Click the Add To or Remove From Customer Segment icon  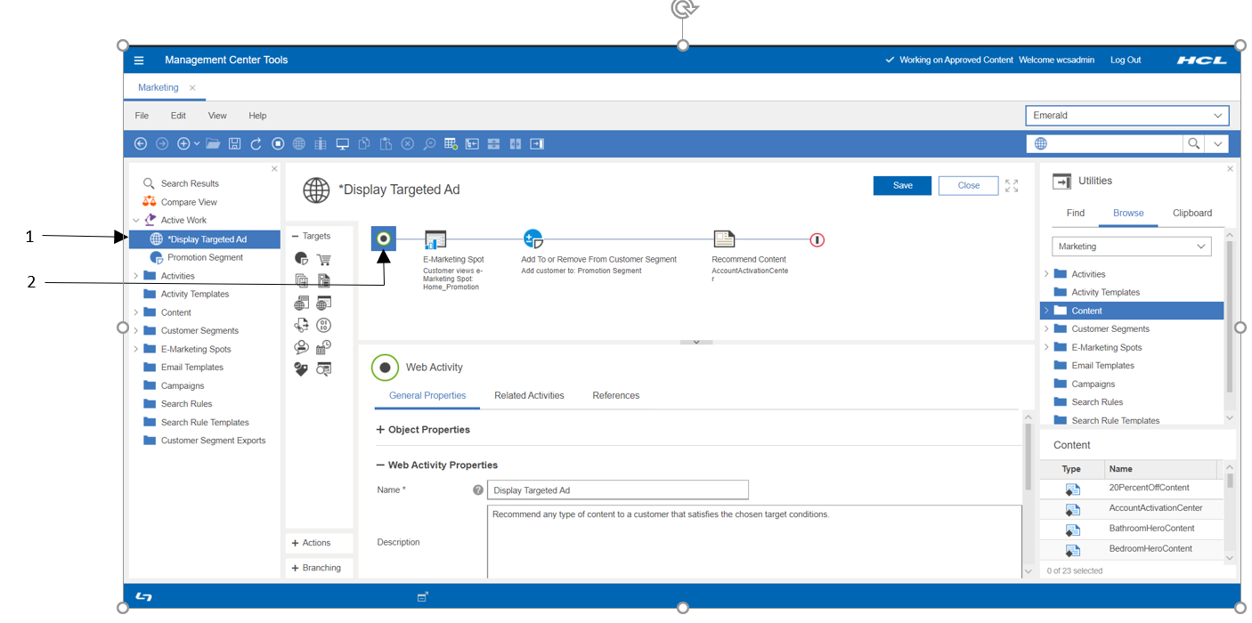(x=533, y=239)
